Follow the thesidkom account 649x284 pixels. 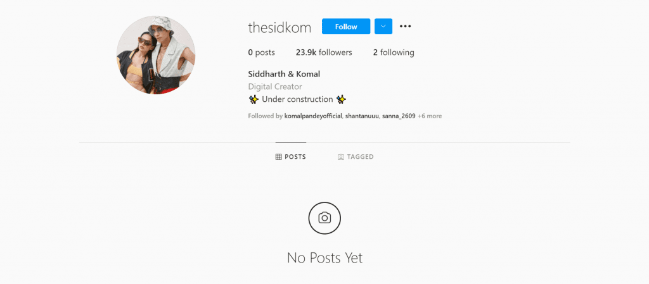pos(346,27)
